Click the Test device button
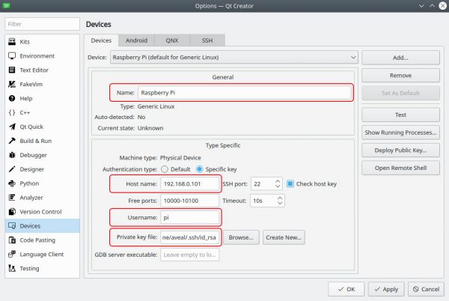449x301 pixels. point(400,115)
